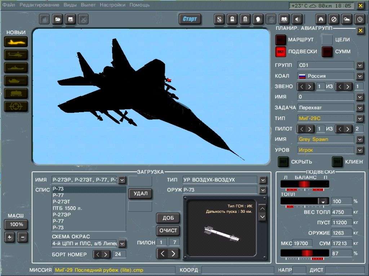Click the ОЧИСТ clear loadout button
The width and height of the screenshot is (369, 276).
click(x=168, y=230)
